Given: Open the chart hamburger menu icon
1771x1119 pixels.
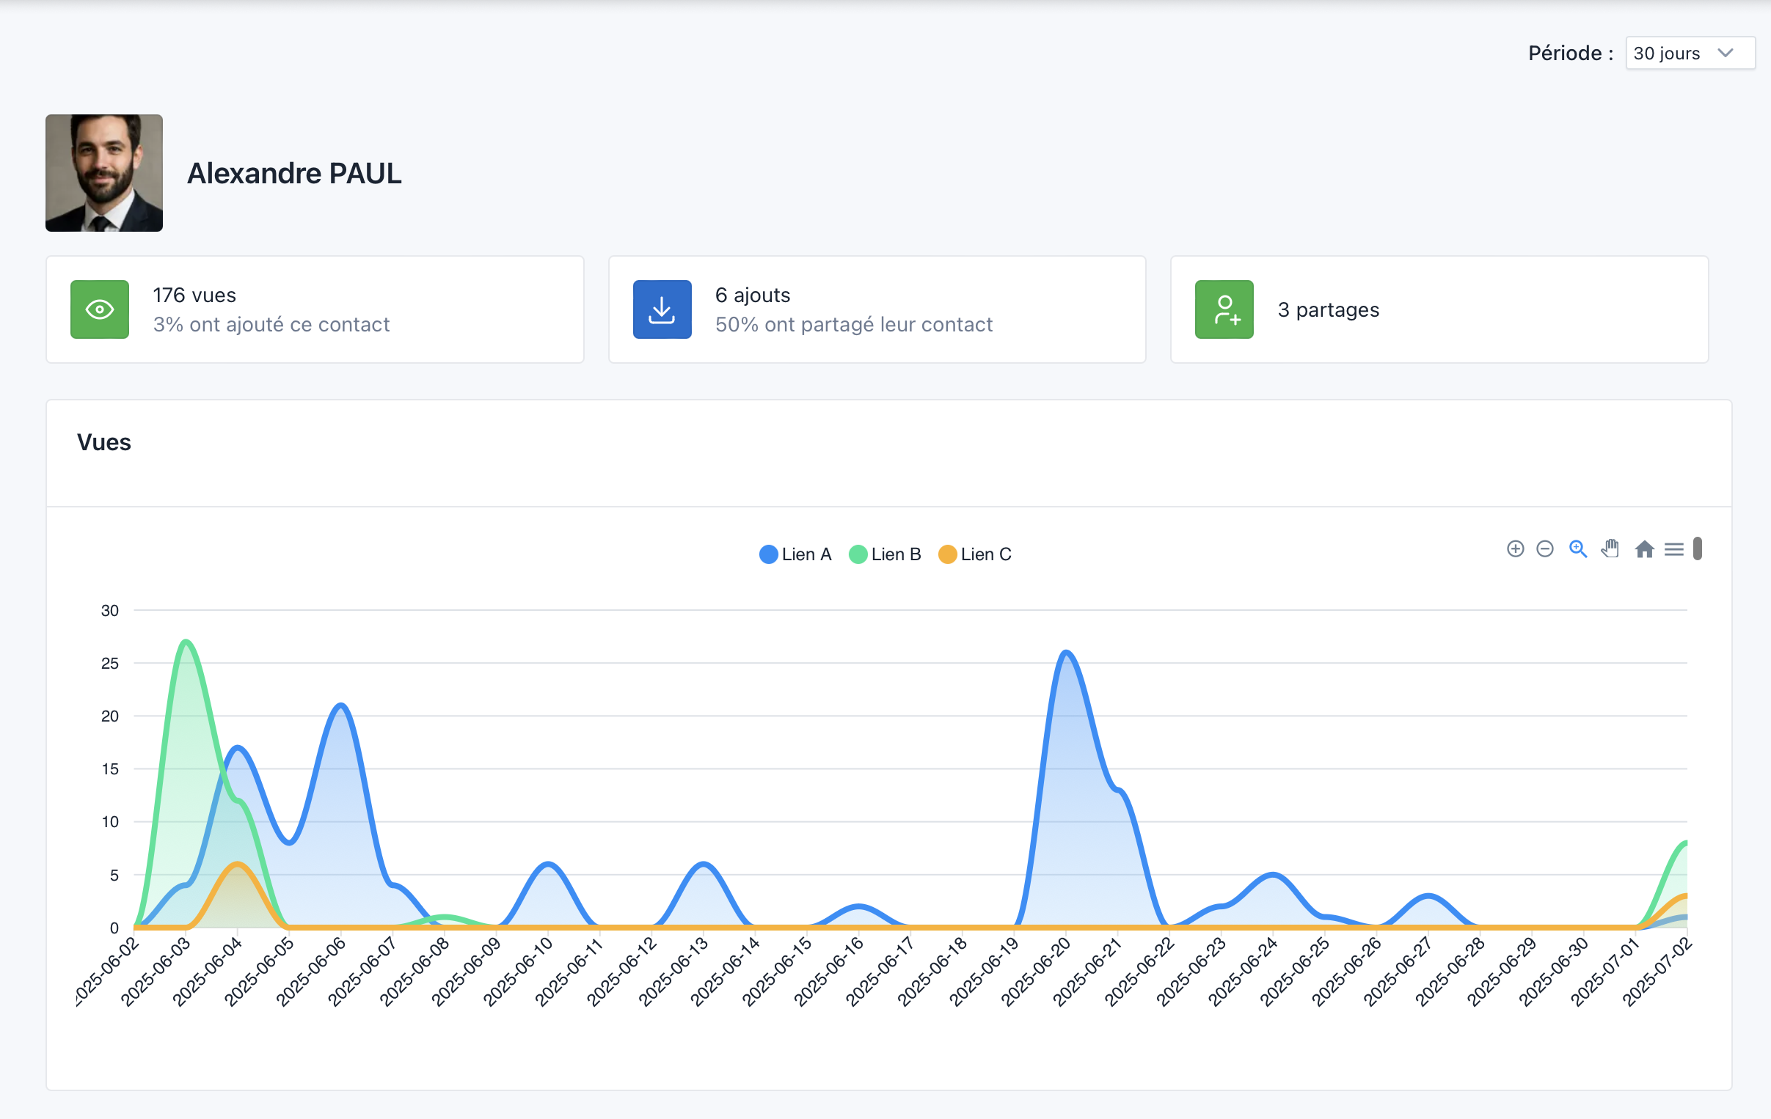Looking at the screenshot, I should click(x=1674, y=549).
